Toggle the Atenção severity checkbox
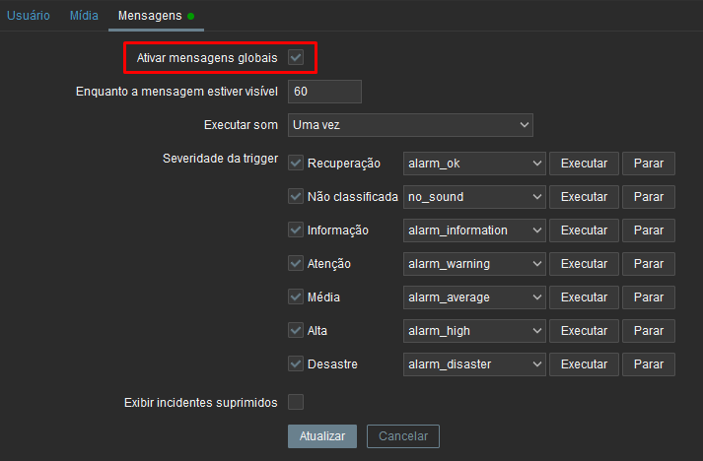The width and height of the screenshot is (703, 461). 296,263
